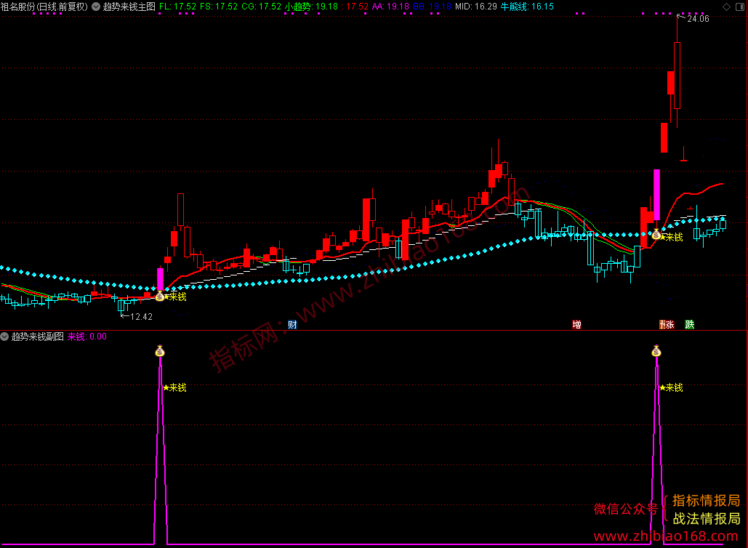Click the 小趋势: 19.18 value
Screen dimensions: 748x548
click(x=311, y=7)
